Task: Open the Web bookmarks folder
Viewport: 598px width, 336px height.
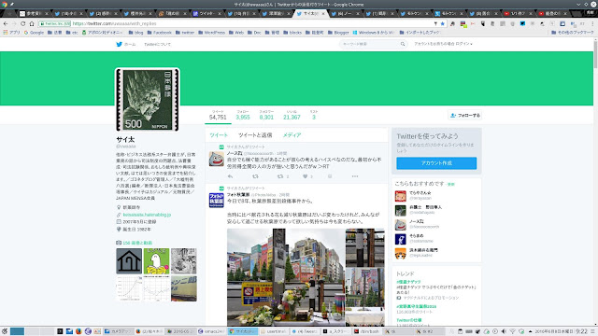Action: click(x=236, y=33)
